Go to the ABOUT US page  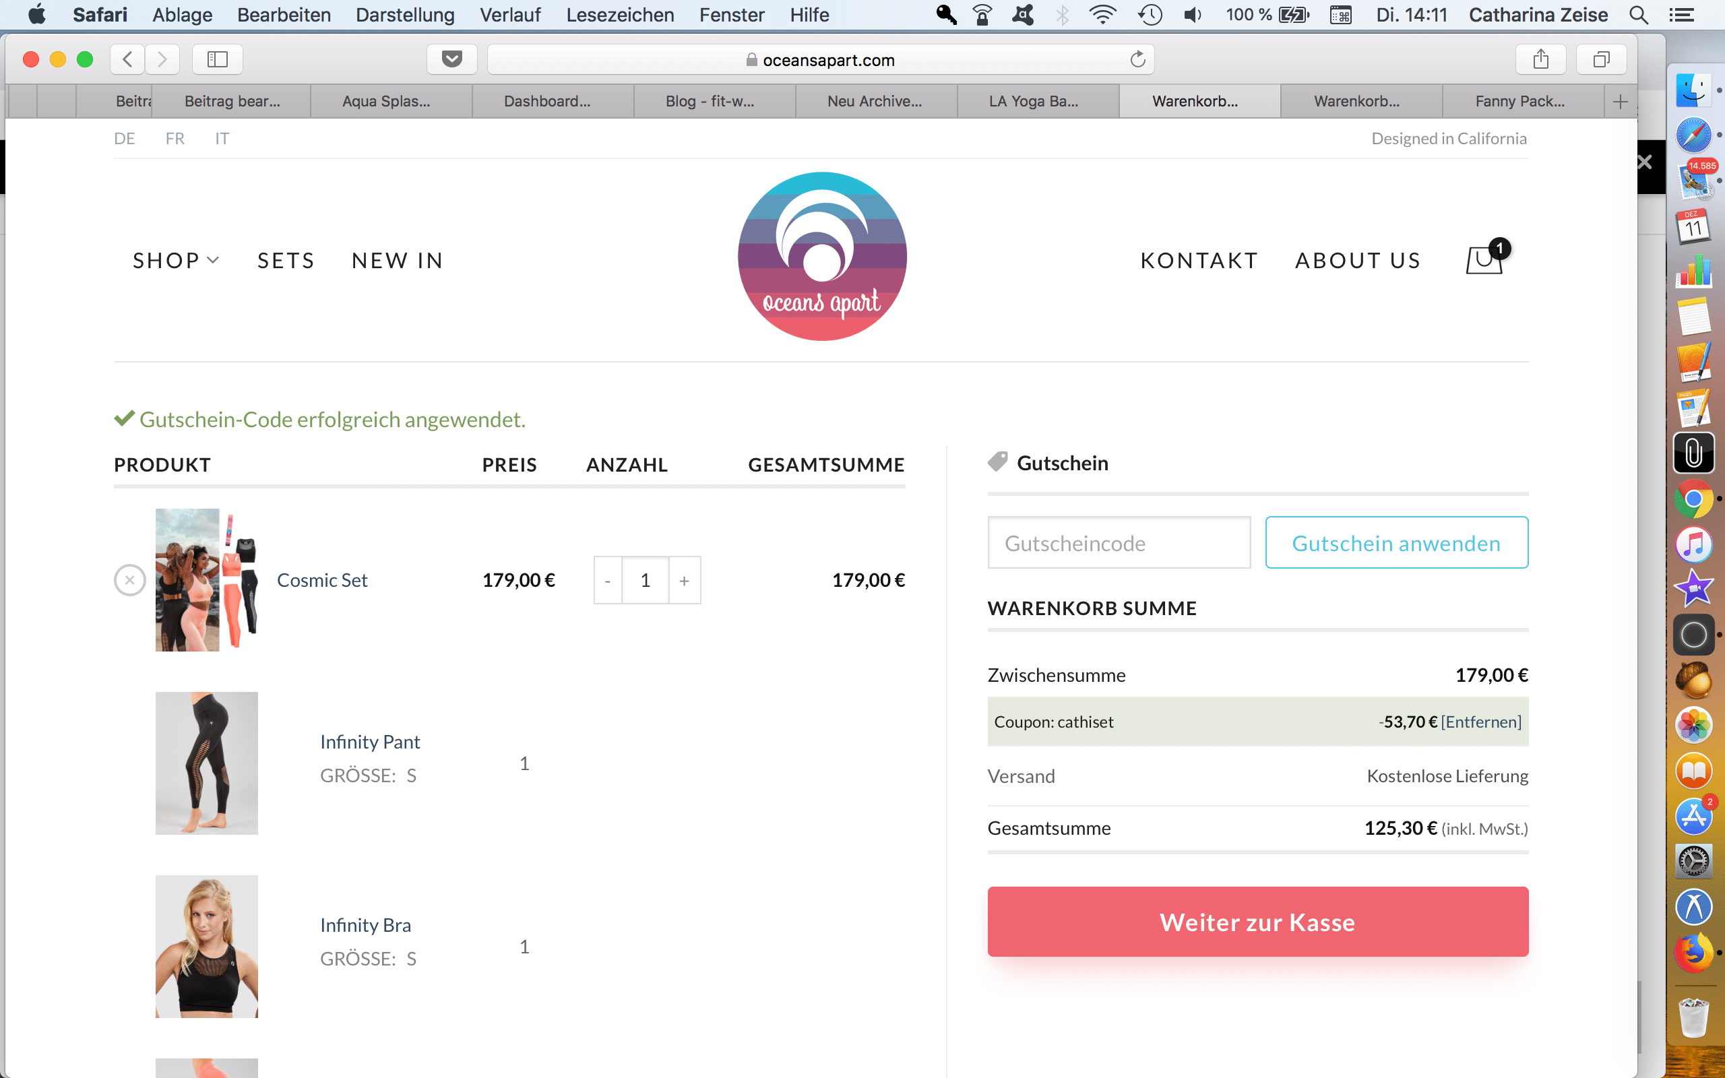point(1358,261)
